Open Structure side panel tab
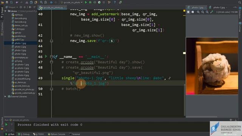The image size is (242, 136). pos(2,29)
